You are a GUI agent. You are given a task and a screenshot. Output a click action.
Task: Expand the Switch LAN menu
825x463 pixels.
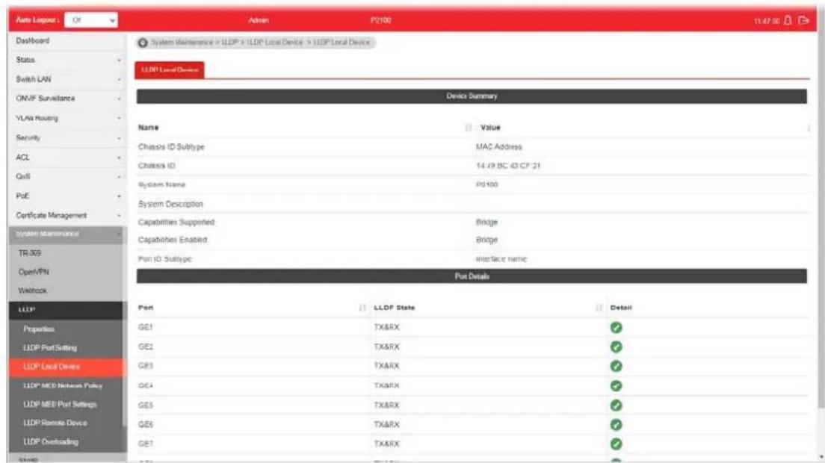[67, 79]
